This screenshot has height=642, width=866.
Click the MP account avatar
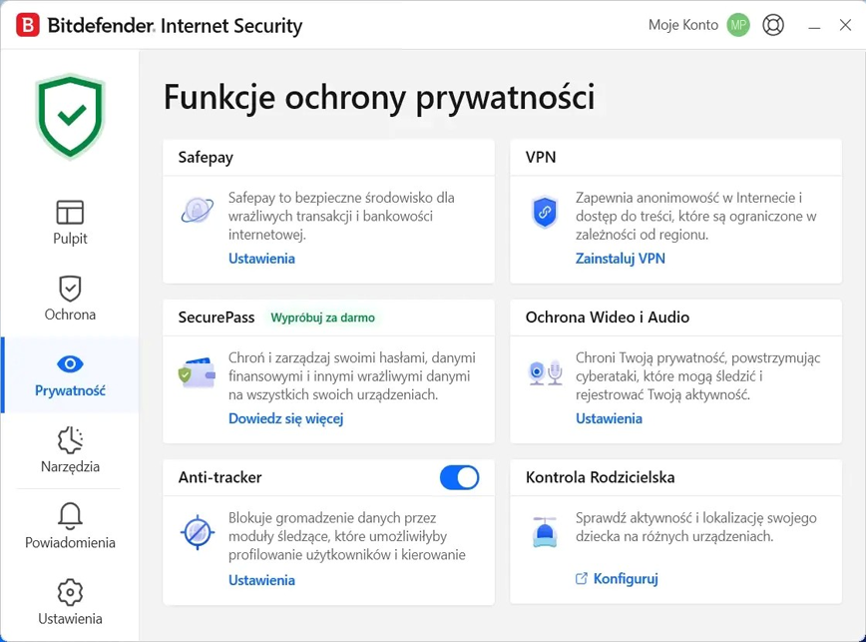tap(738, 25)
